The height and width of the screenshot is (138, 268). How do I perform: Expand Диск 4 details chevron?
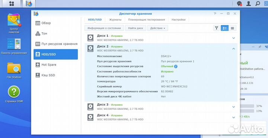pos(234,118)
